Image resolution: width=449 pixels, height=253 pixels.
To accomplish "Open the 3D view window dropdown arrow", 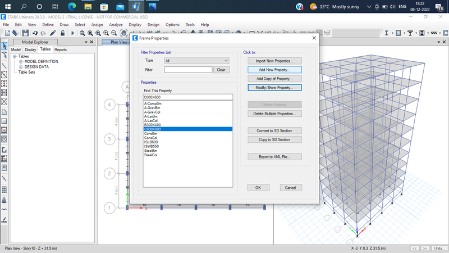I will [439, 42].
